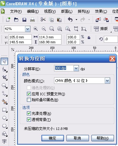Click the ruler origin corner icon
Image resolution: width=118 pixels, height=146 pixels.
[x=13, y=49]
